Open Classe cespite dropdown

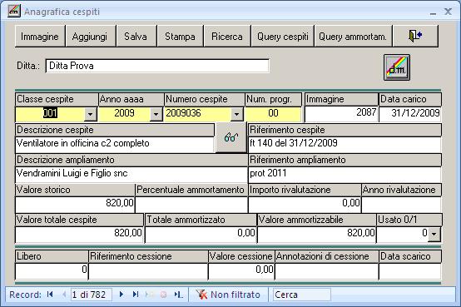(90, 114)
